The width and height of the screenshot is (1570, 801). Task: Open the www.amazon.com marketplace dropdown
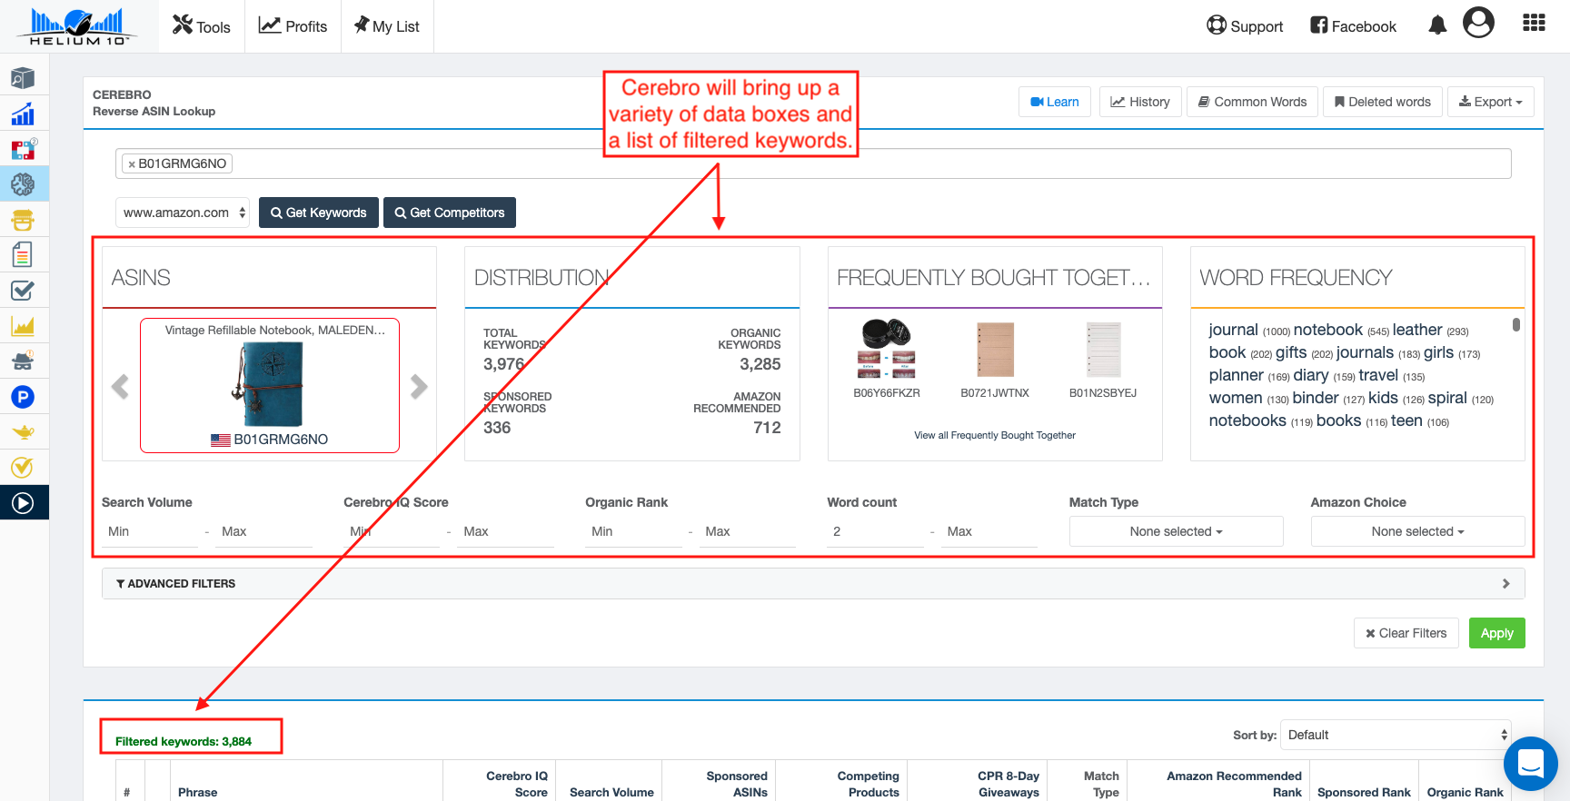click(183, 213)
